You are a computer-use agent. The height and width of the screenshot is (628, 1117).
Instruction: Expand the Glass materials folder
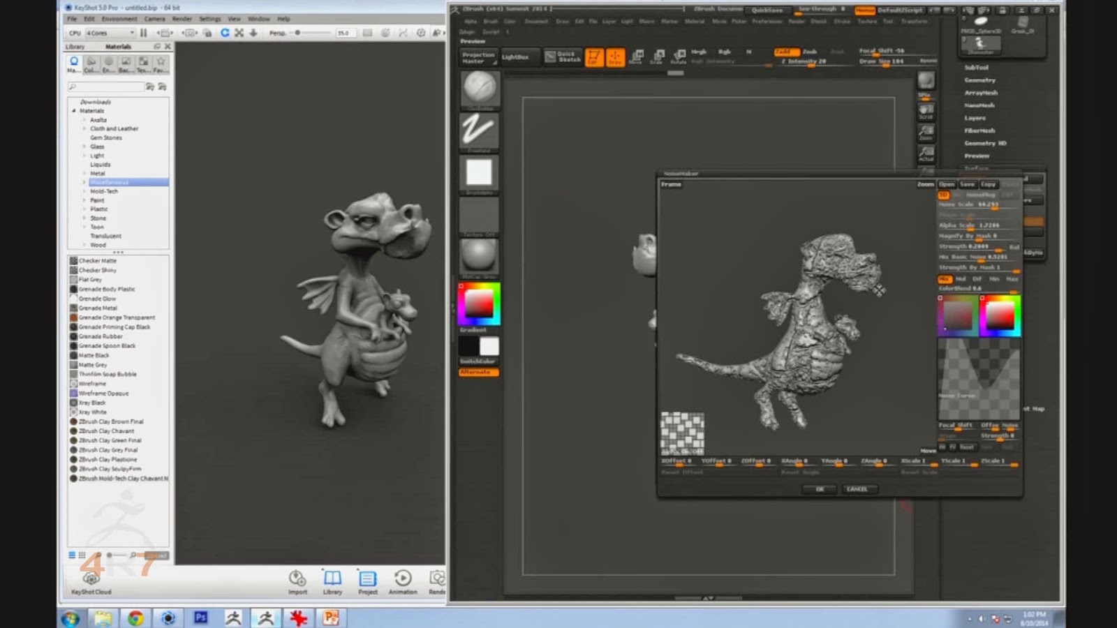click(x=84, y=147)
